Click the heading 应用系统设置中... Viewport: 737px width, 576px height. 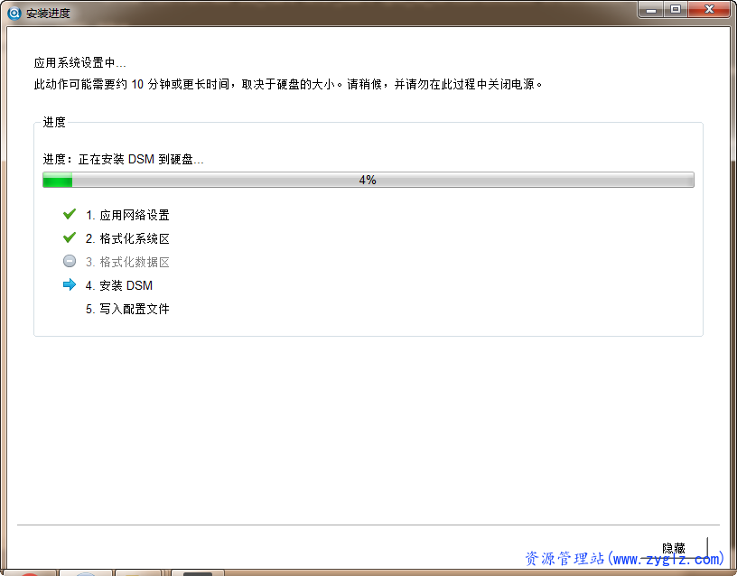(x=79, y=62)
